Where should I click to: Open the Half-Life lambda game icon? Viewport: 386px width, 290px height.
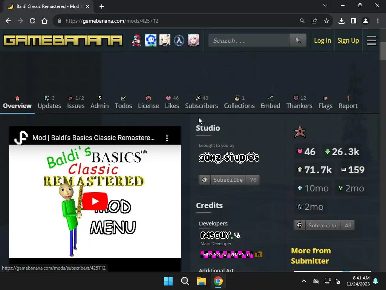[x=179, y=40]
